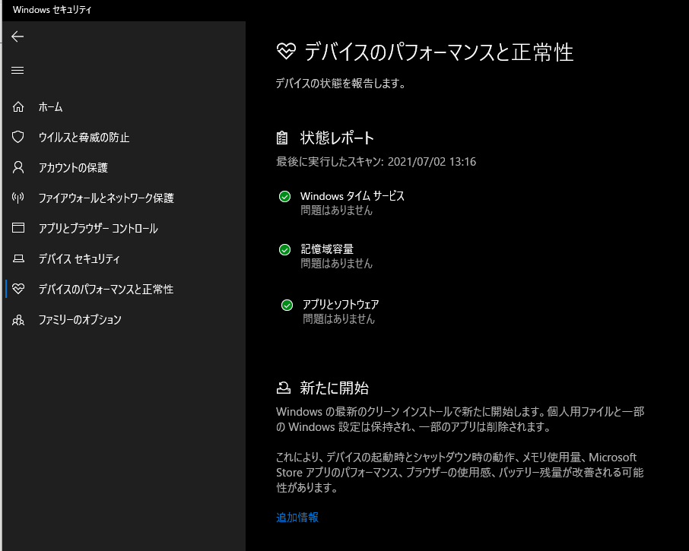Open the hamburger navigation menu
The width and height of the screenshot is (689, 551).
coord(17,70)
